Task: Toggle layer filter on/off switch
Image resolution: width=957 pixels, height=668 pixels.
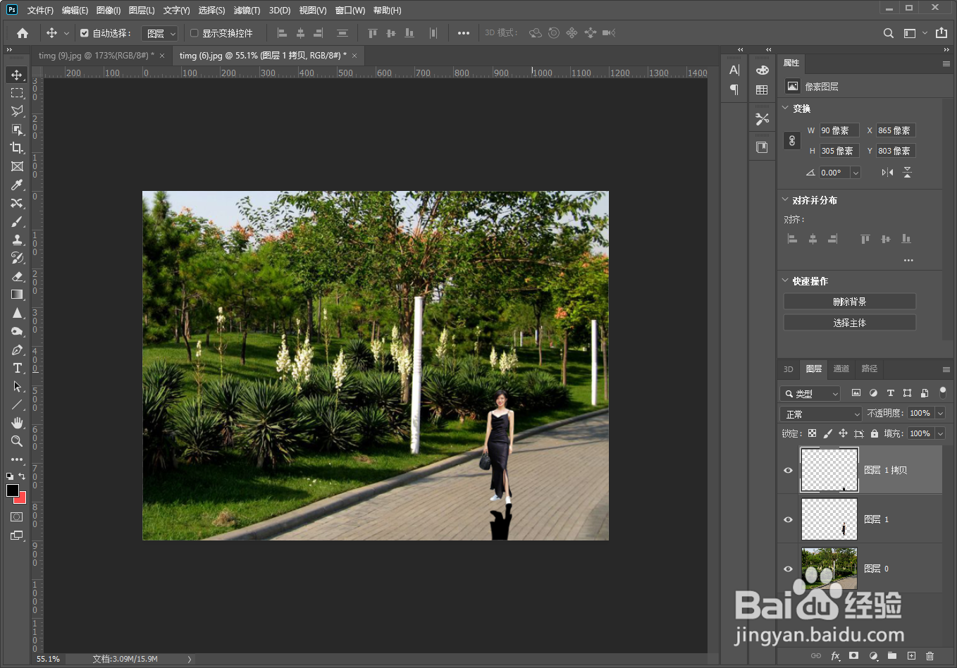Action: (942, 392)
